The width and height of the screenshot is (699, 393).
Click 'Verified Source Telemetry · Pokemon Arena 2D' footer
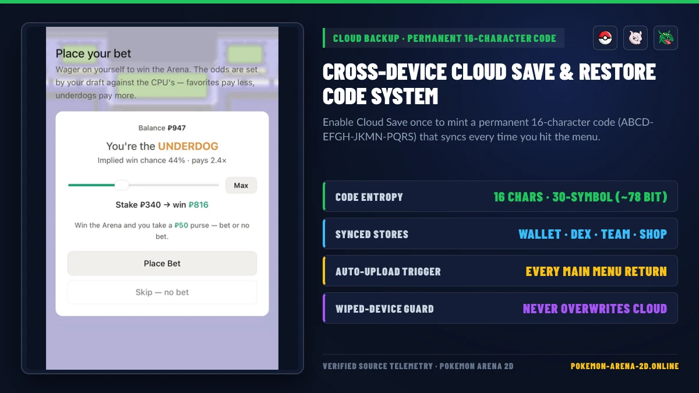pos(418,366)
